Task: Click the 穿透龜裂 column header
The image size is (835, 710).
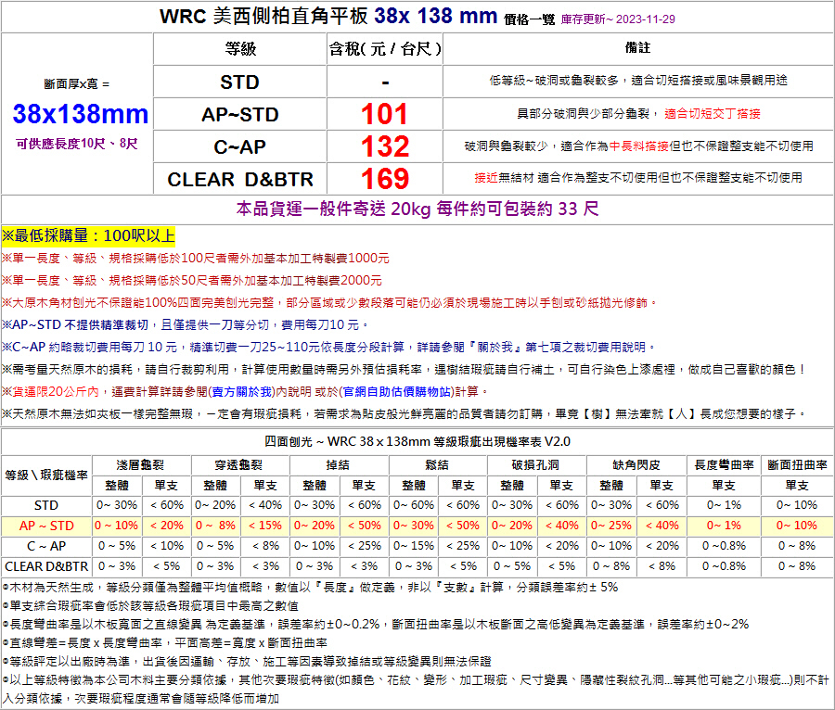Action: tap(239, 464)
